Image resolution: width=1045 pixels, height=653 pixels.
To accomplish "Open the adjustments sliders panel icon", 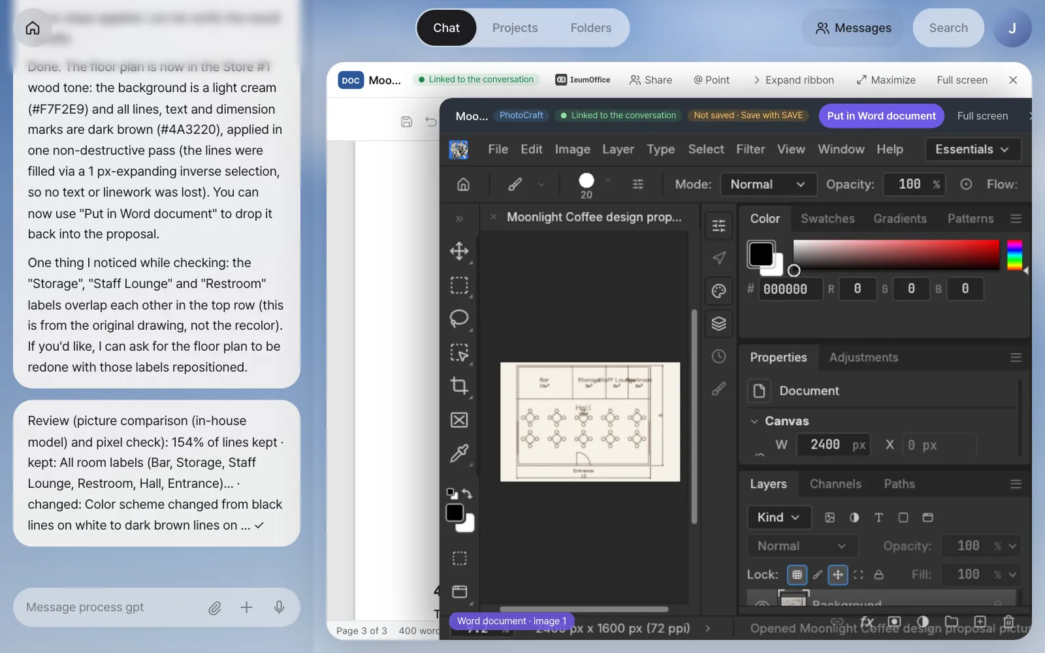I will (x=718, y=225).
